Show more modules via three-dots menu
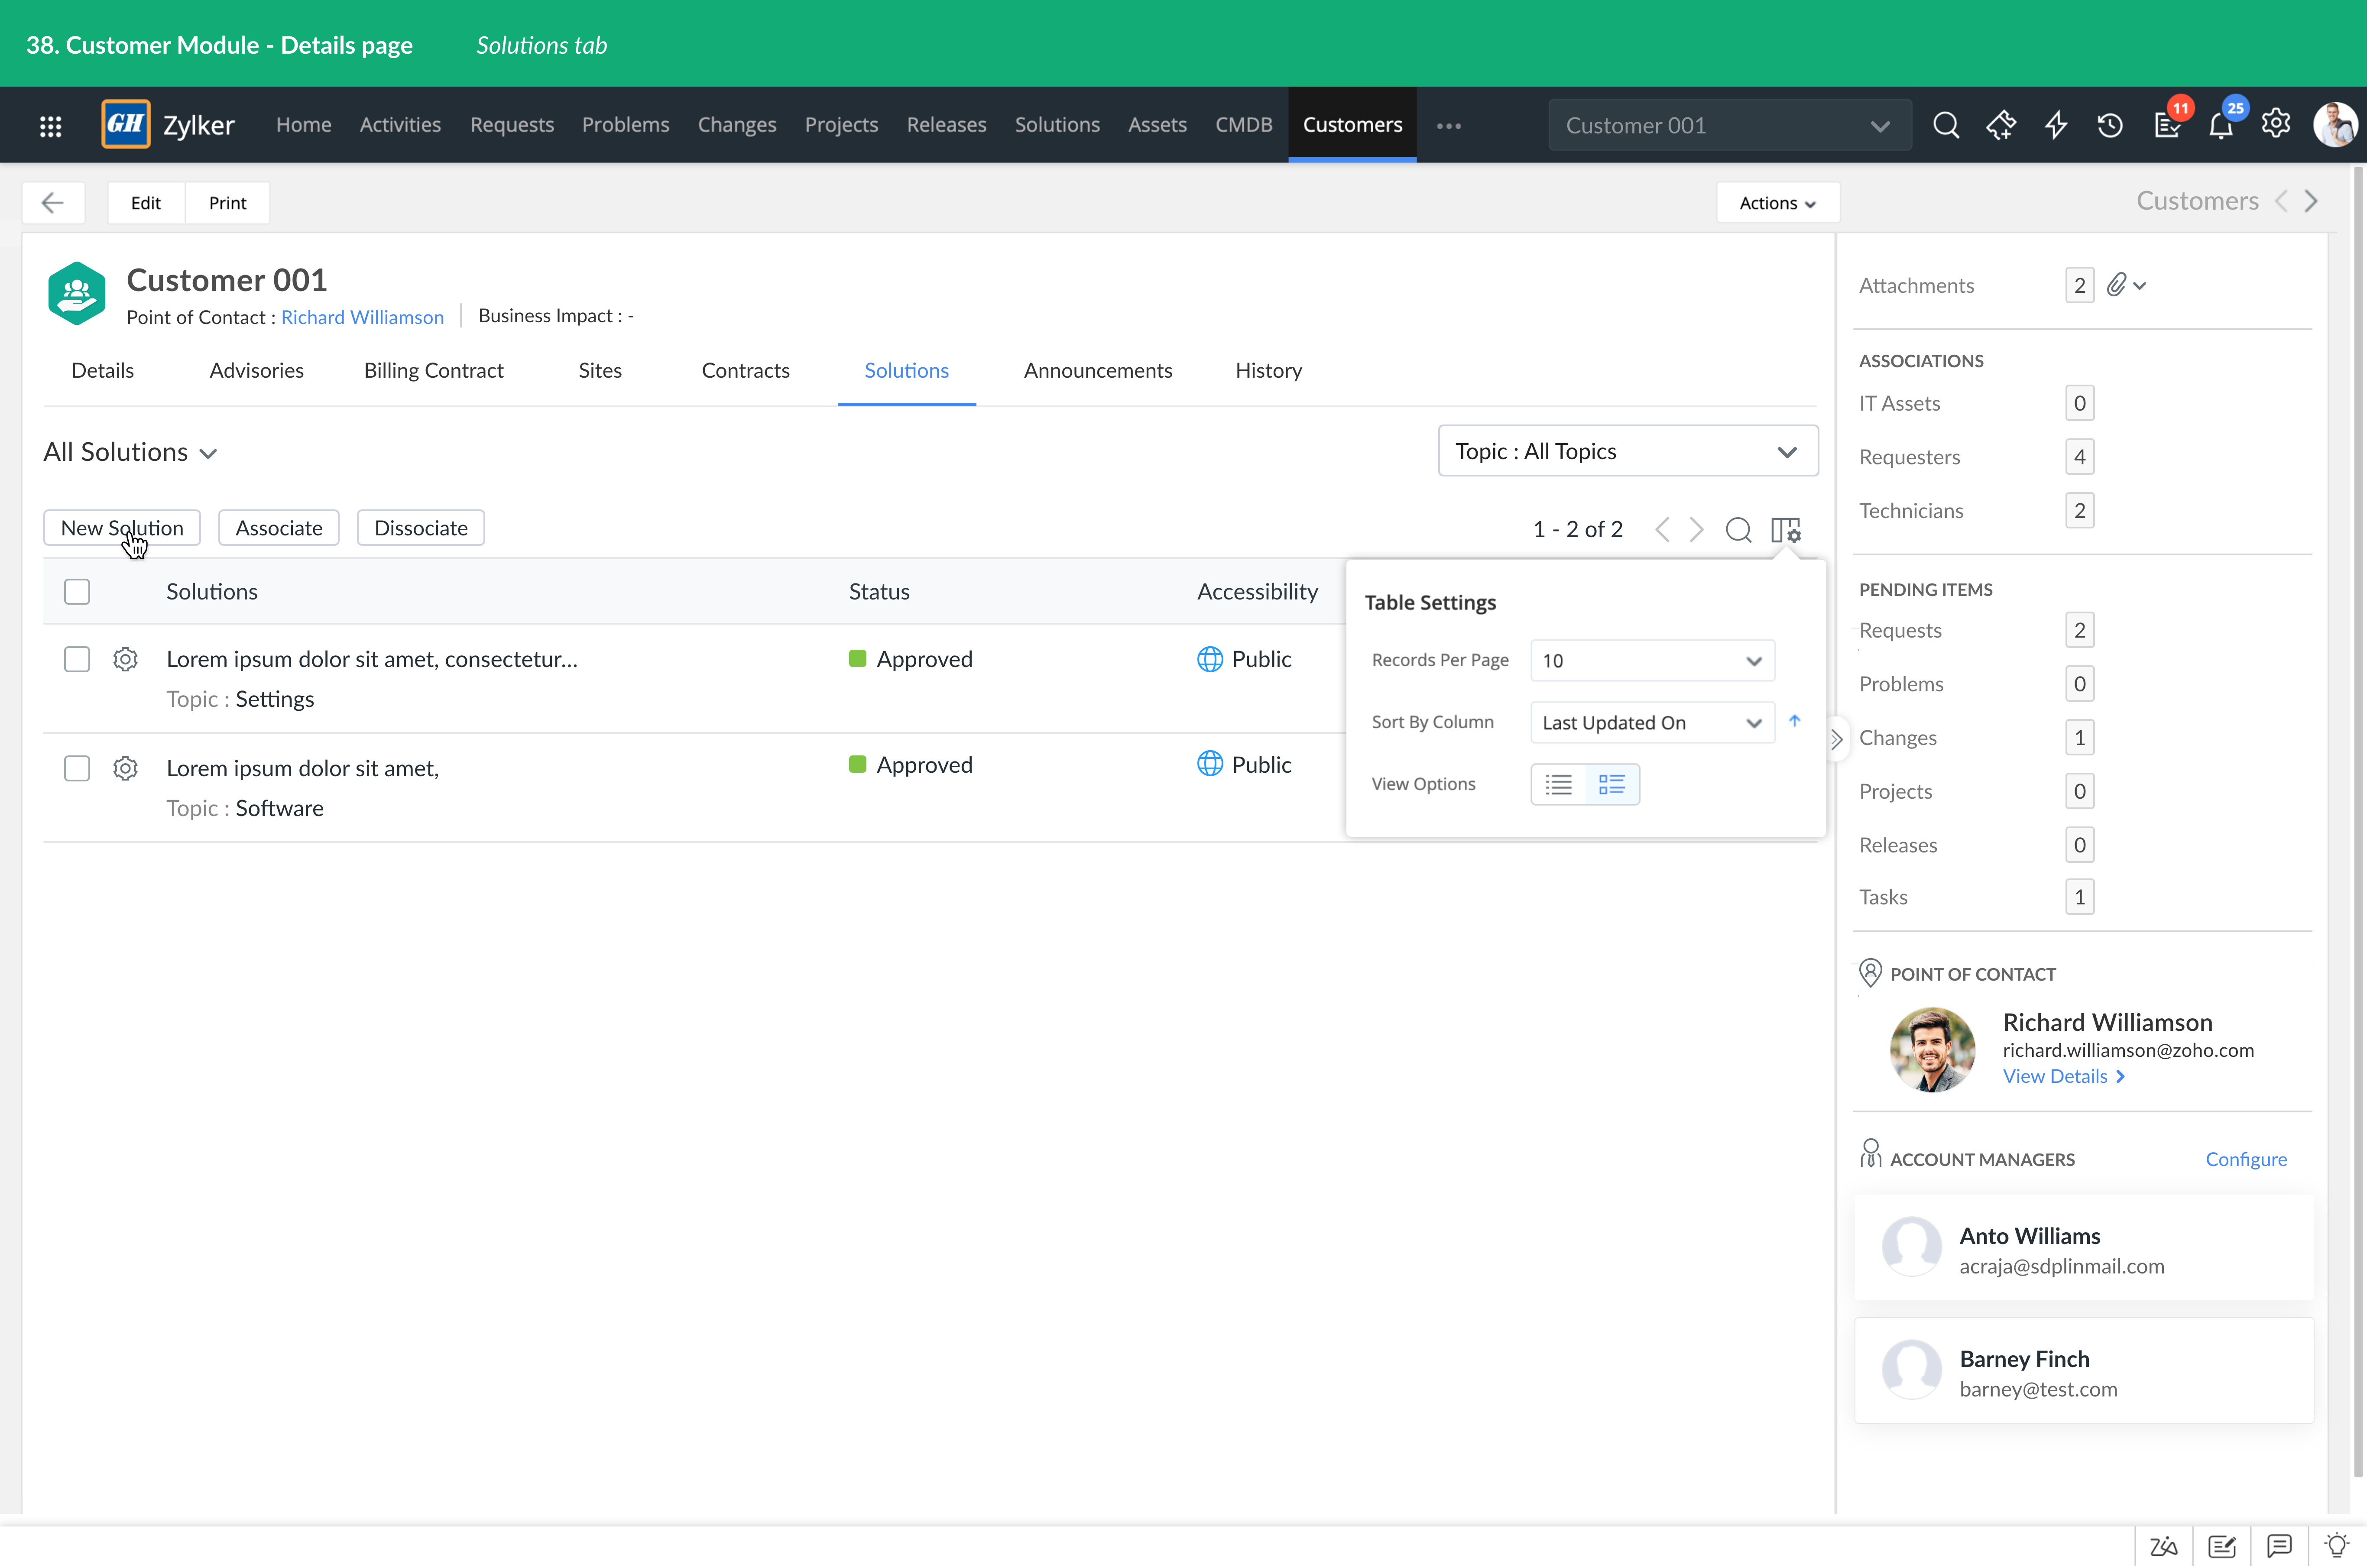Viewport: 2367px width, 1568px height. (x=1449, y=126)
